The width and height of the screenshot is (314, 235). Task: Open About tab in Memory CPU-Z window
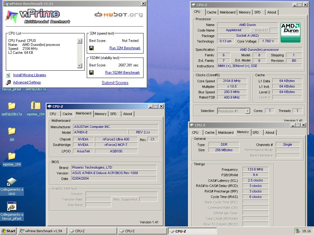pos(270,132)
